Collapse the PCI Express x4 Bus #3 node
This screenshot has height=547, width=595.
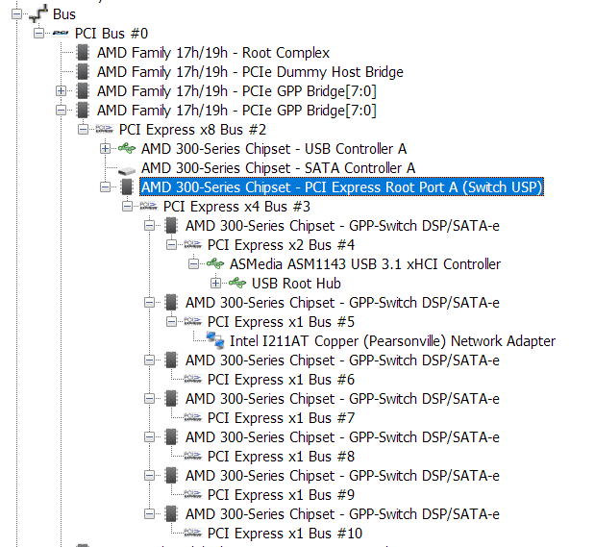click(128, 207)
